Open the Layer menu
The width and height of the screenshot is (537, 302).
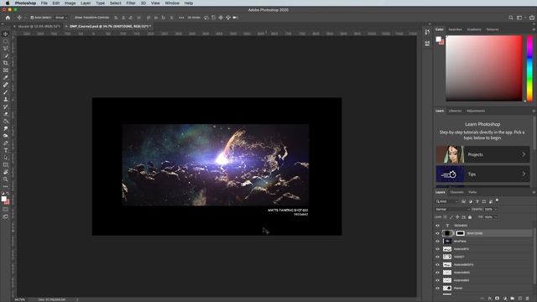tap(86, 3)
